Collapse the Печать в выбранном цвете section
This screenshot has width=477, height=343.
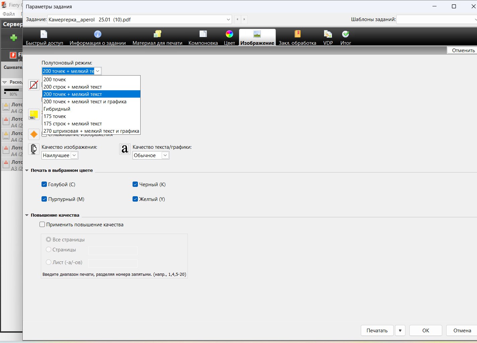pyautogui.click(x=27, y=170)
